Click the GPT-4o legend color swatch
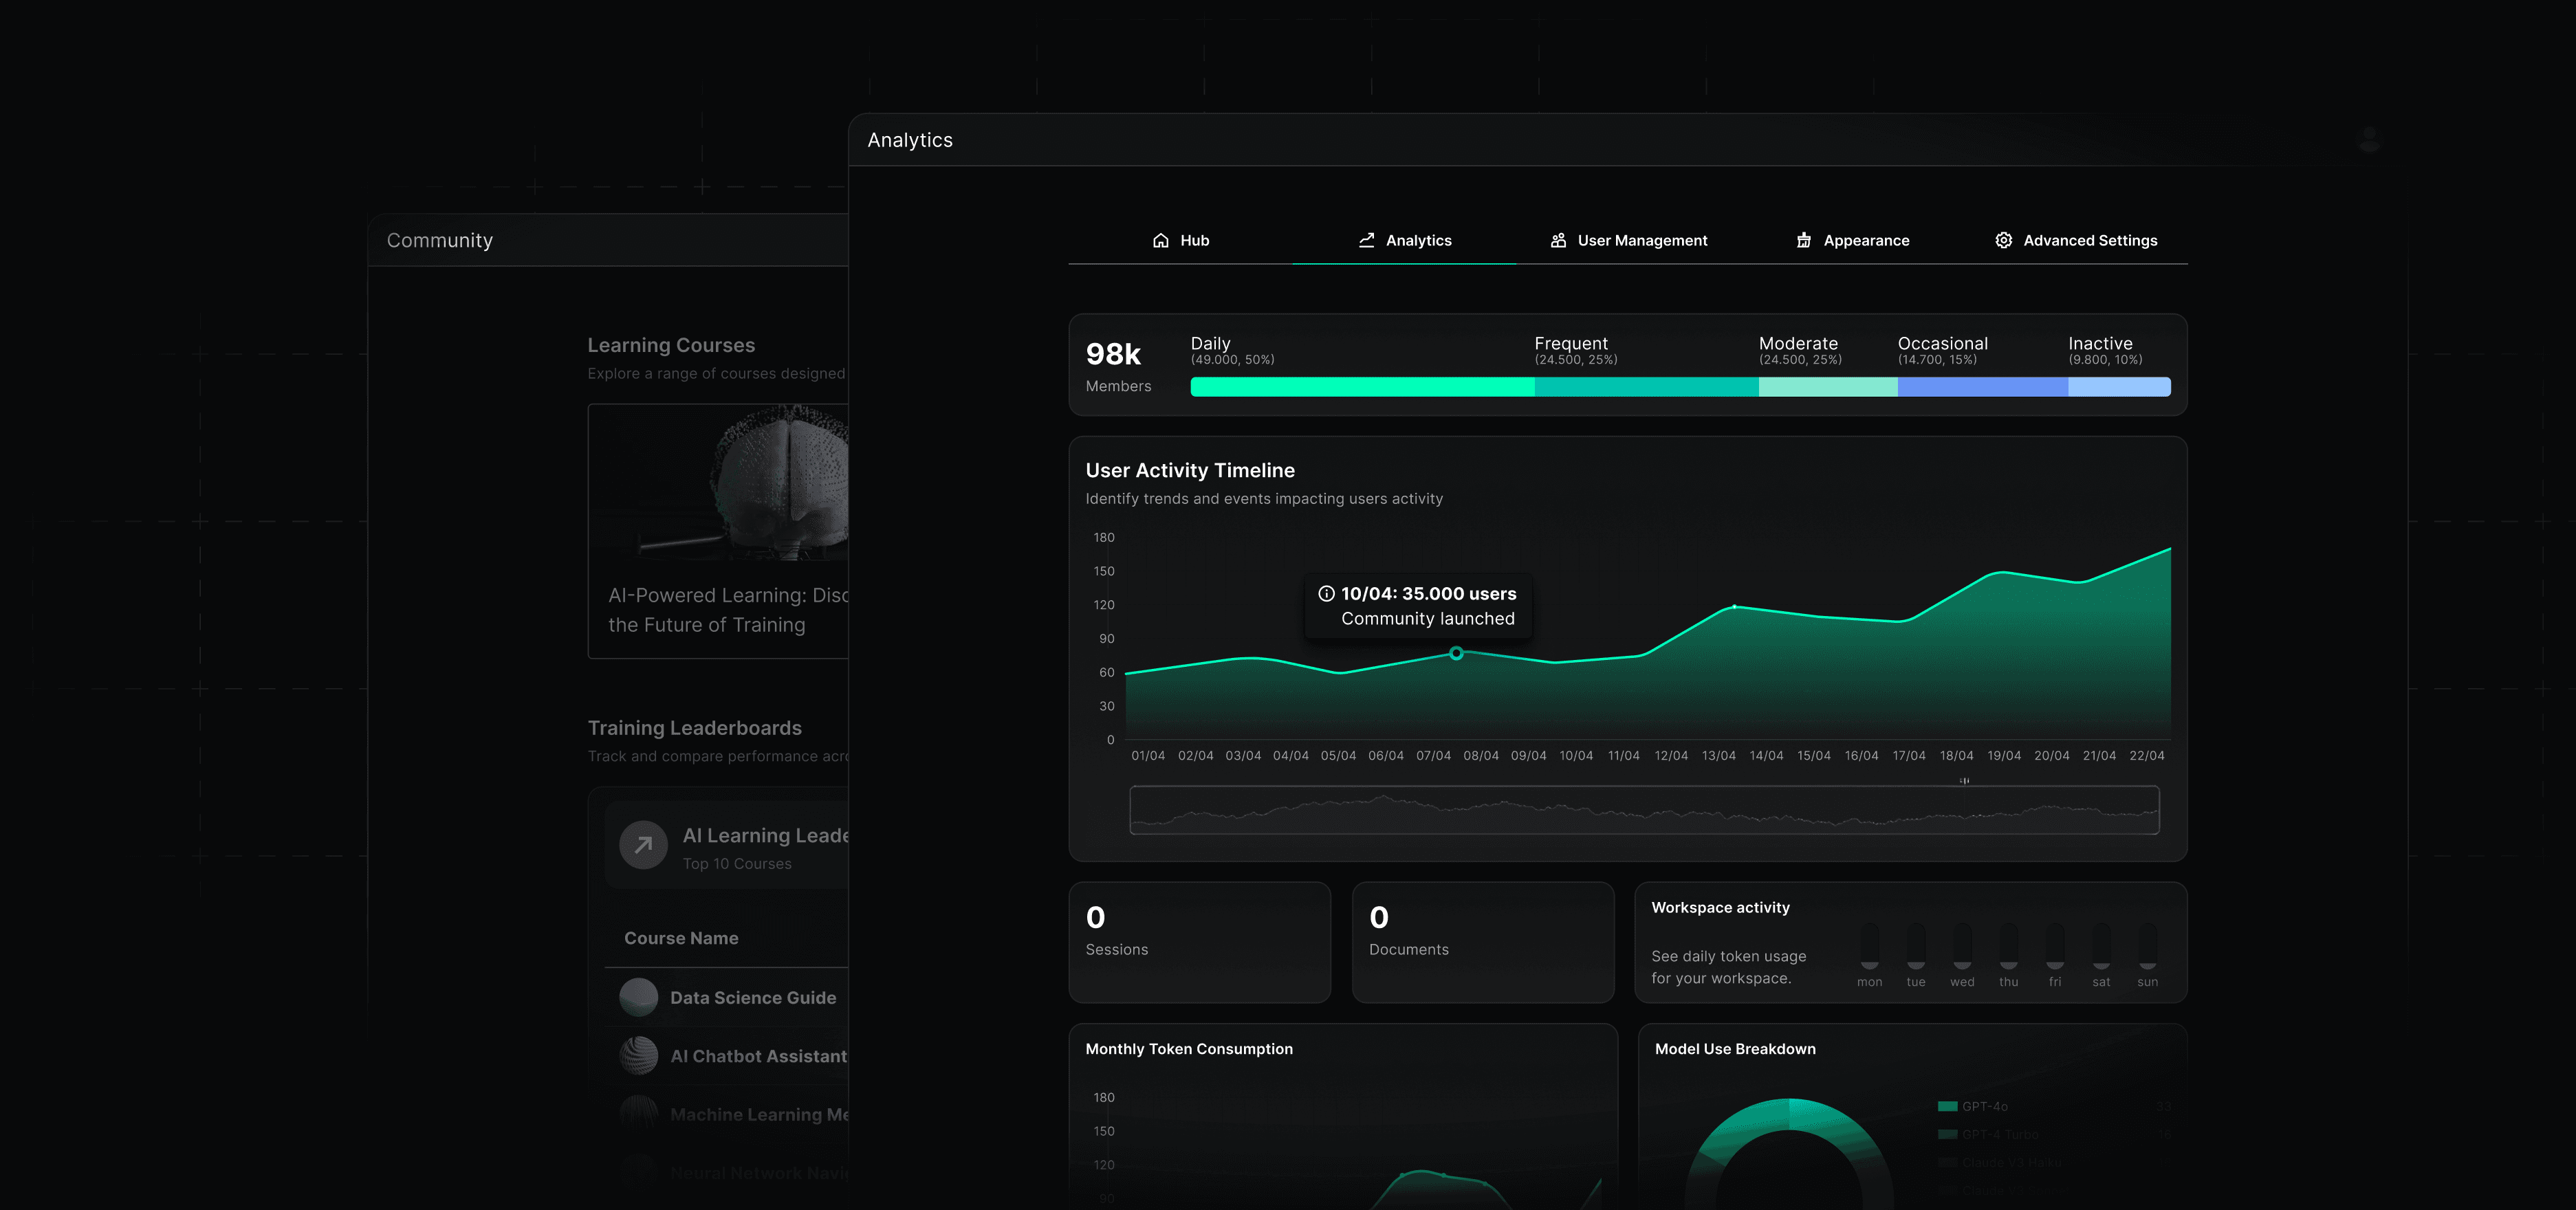 pos(1947,1106)
